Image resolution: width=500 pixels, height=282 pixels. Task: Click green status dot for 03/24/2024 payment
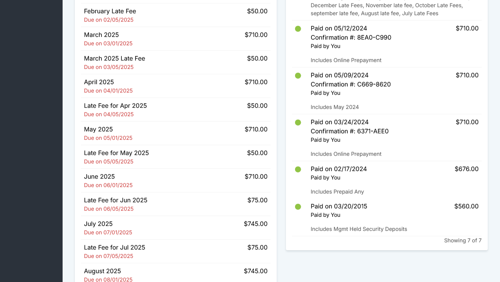[298, 122]
